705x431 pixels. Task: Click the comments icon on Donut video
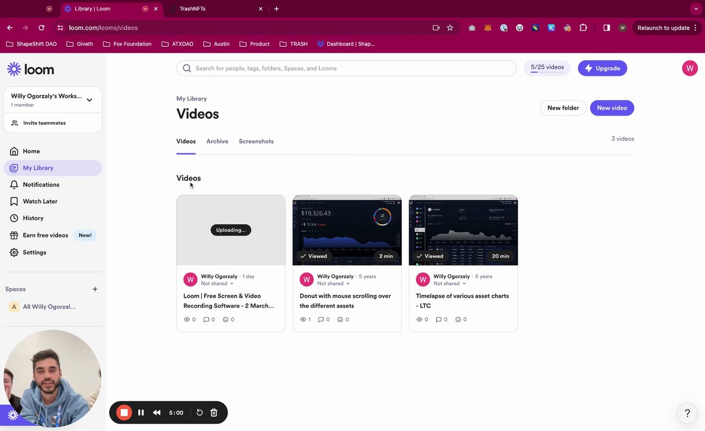(x=321, y=319)
